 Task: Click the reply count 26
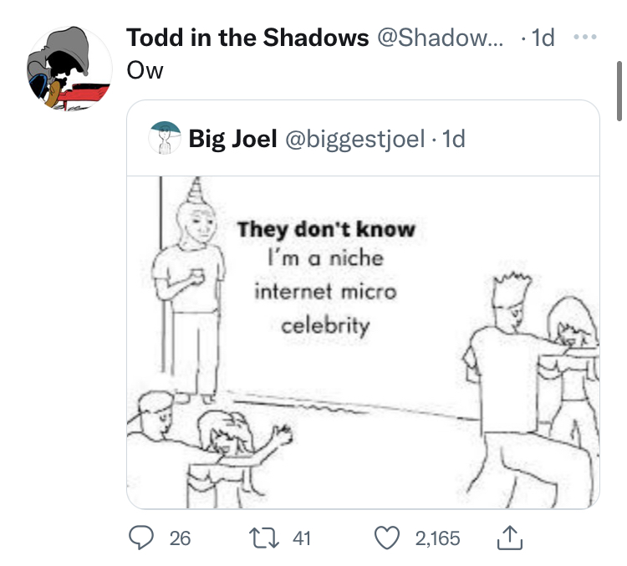coord(180,538)
